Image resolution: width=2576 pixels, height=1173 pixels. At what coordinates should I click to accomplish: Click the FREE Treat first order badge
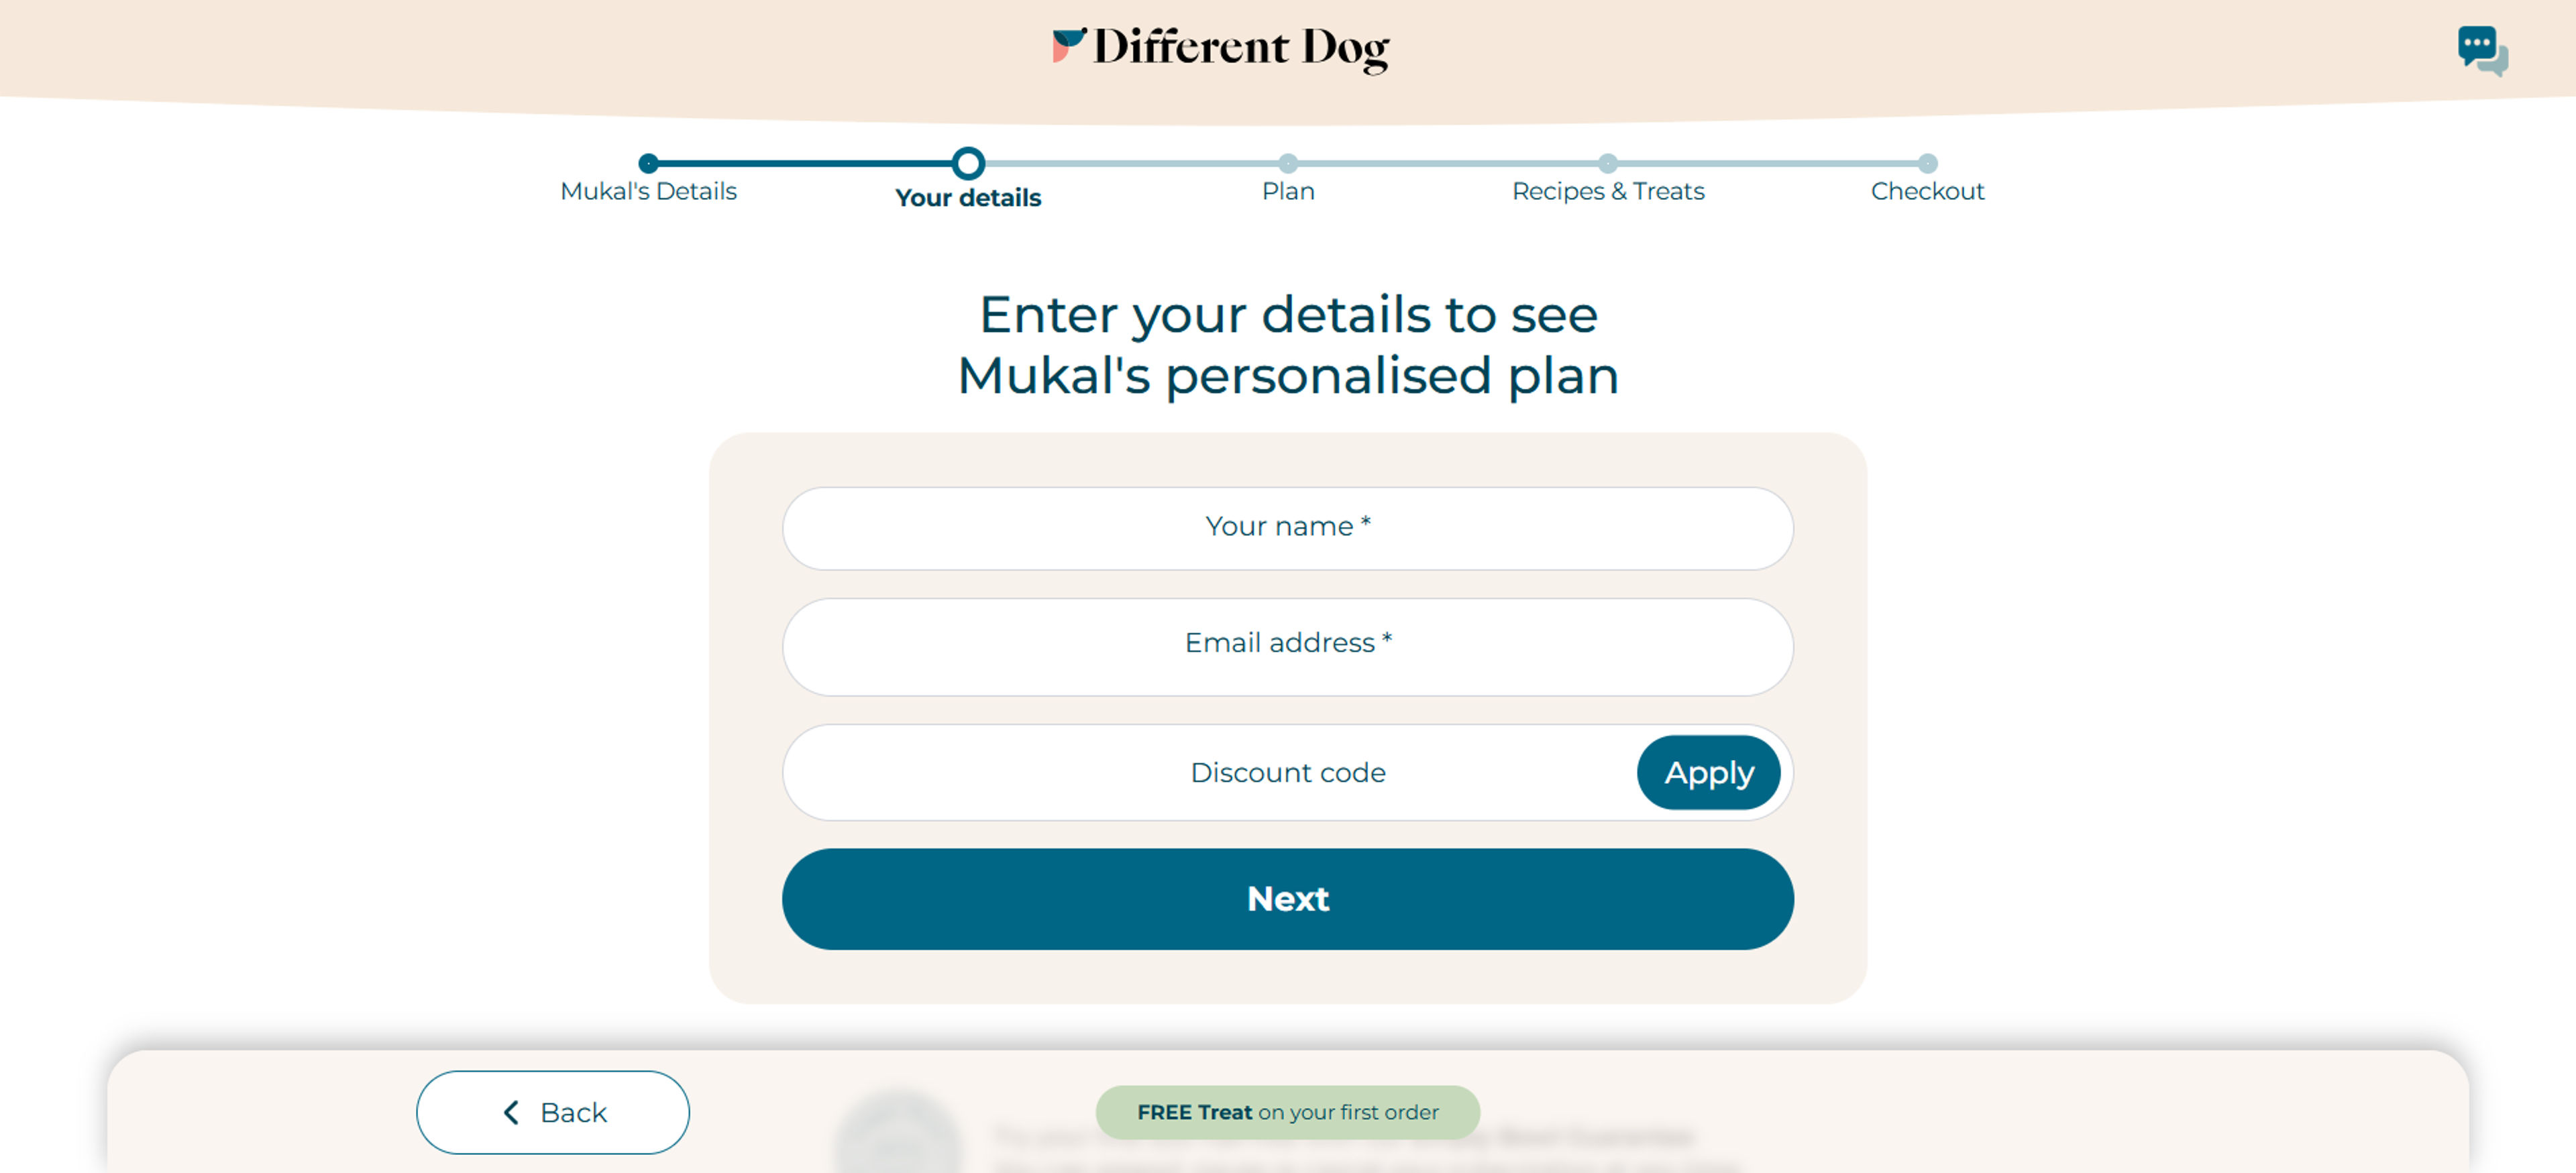click(1288, 1112)
